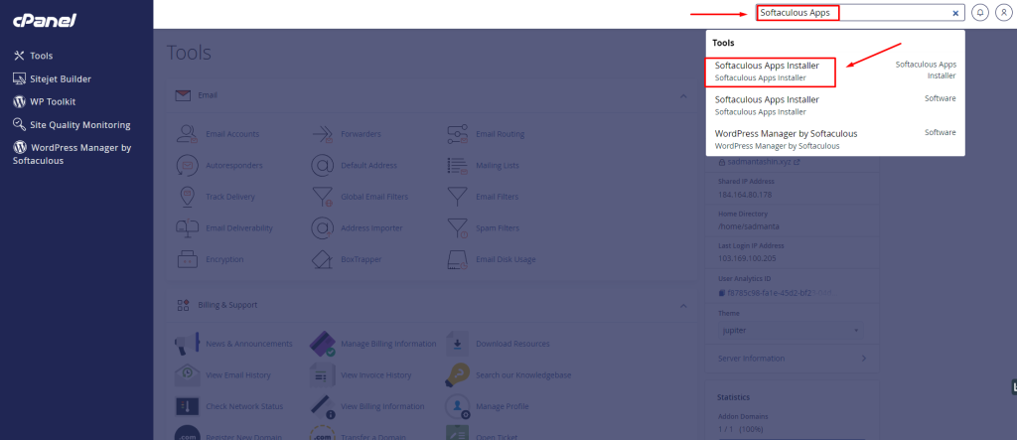Open the Download Resources link
Screen dimensions: 1017x440
(x=512, y=344)
